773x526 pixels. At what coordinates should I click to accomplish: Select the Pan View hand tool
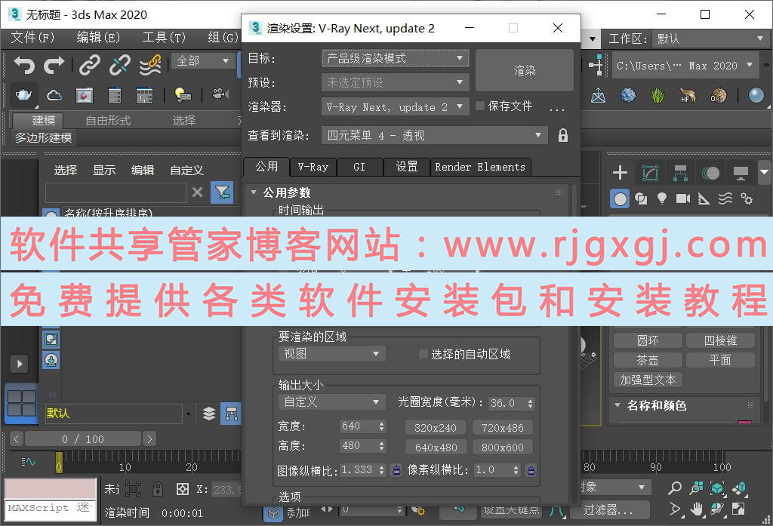696,509
